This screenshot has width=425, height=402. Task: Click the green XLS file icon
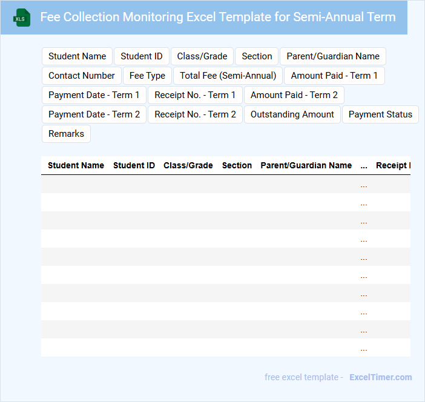pyautogui.click(x=22, y=18)
